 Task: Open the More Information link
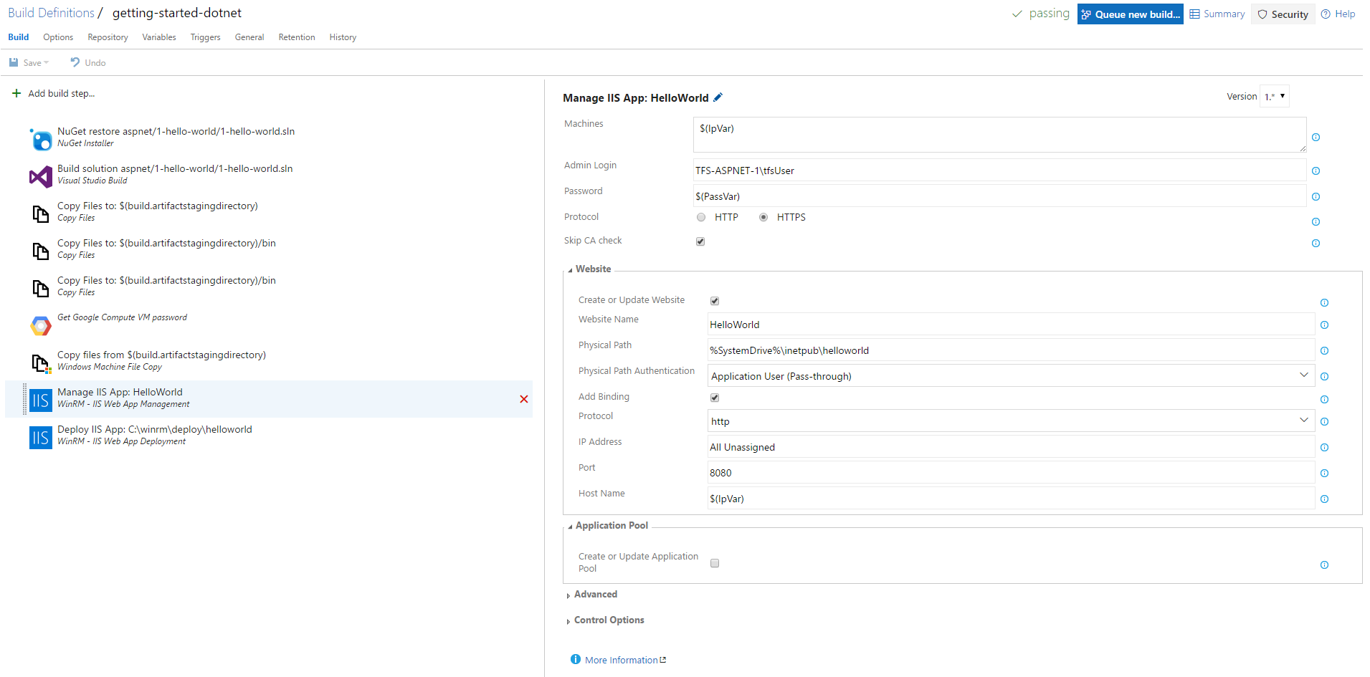621,660
